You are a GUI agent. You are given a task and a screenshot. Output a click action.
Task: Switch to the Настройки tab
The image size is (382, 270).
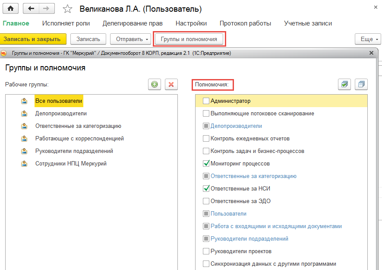pos(191,23)
